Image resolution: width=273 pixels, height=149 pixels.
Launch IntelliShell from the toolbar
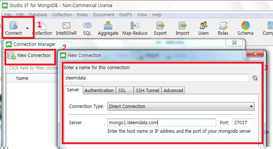(66, 28)
